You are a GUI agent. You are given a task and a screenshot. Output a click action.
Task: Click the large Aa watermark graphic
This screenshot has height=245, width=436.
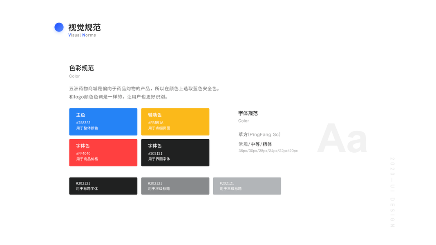click(342, 138)
